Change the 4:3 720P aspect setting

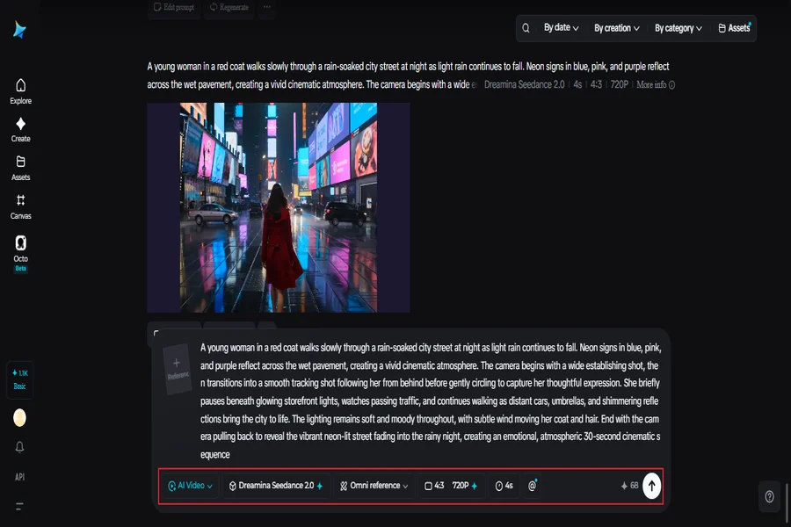pyautogui.click(x=451, y=486)
